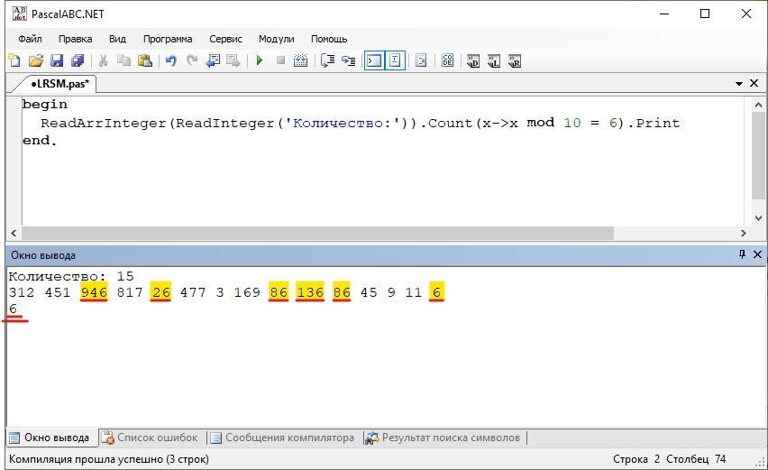Screen dimensions: 768x470
Task: Undo the last edit with blue arrow
Action: pyautogui.click(x=171, y=60)
